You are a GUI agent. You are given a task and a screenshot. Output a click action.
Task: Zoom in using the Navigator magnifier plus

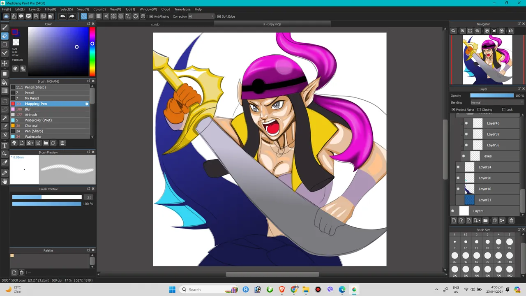tap(462, 31)
